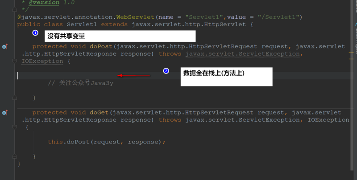Click the comment 关注公众号Java3y
357x180 pixels.
pyautogui.click(x=81, y=83)
